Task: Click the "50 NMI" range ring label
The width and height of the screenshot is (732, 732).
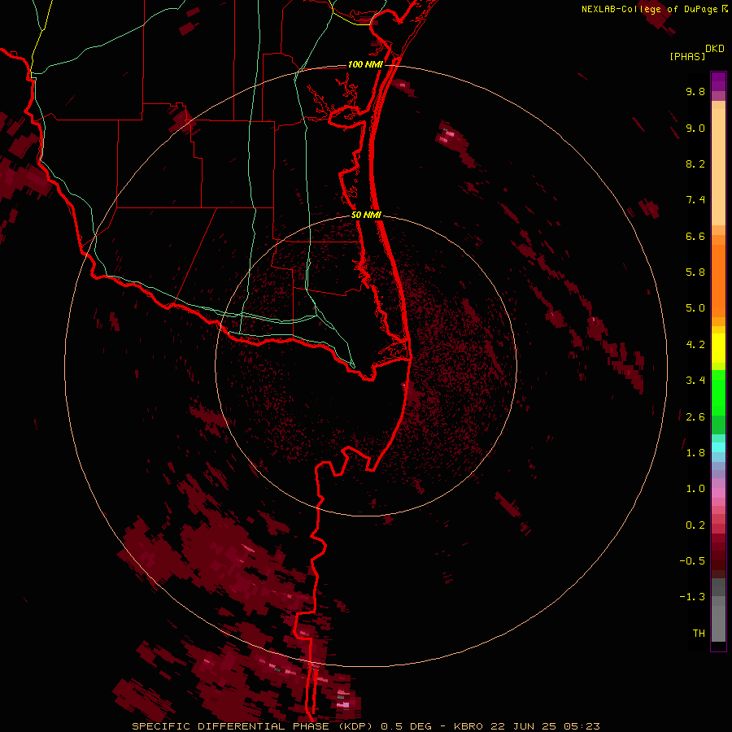Action: [x=366, y=215]
